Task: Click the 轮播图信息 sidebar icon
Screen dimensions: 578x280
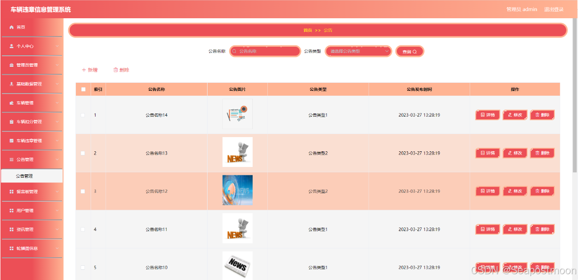Action: point(12,248)
